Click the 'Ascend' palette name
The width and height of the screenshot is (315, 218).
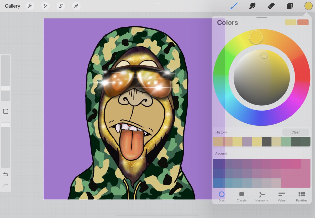[221, 153]
